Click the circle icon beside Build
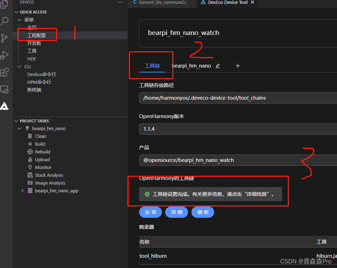337x268 pixels. 30,144
